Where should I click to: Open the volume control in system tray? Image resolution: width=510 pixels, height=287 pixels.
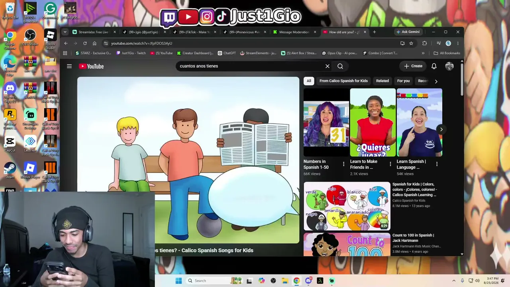click(477, 281)
